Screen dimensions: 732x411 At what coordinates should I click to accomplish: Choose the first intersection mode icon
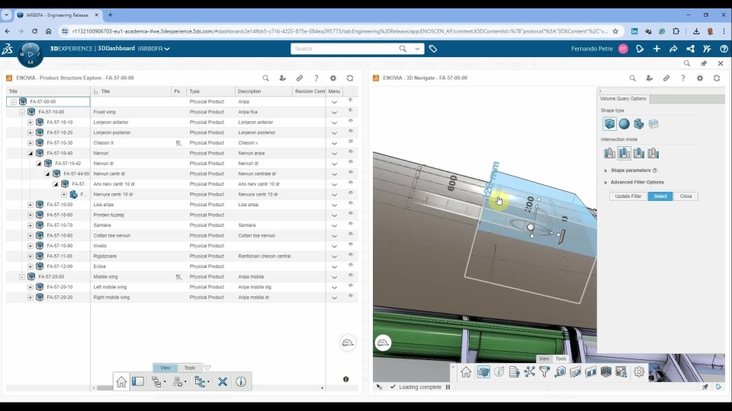(609, 153)
